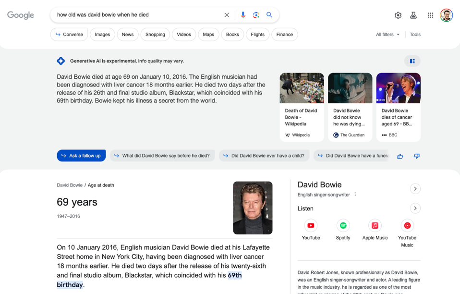
Task: Open YouTube listen option
Action: click(x=311, y=226)
